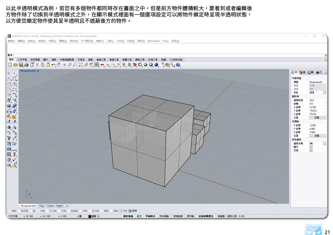The width and height of the screenshot is (333, 235).
Task: Click the selection arrow at the sidebar top
Action: click(x=9, y=73)
